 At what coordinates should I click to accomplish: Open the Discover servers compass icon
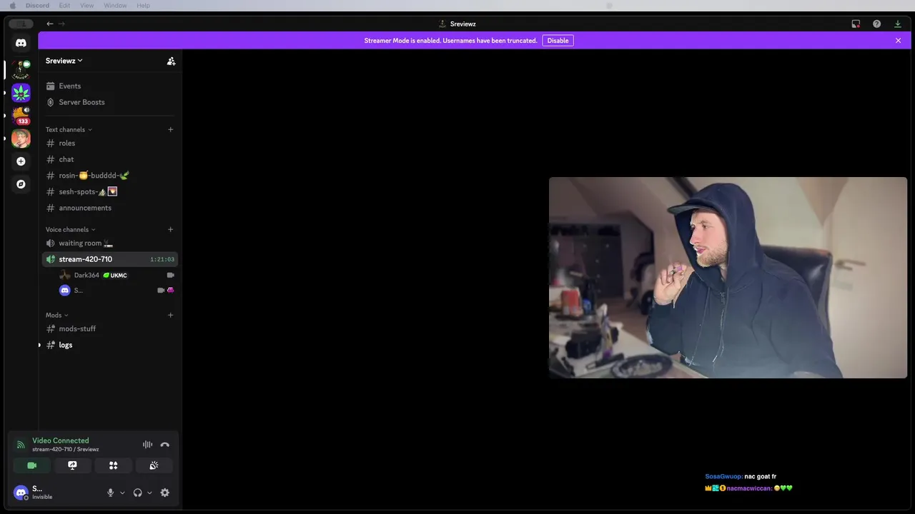point(21,184)
